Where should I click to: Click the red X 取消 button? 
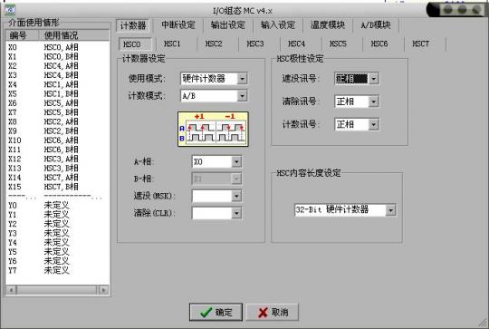tap(273, 312)
